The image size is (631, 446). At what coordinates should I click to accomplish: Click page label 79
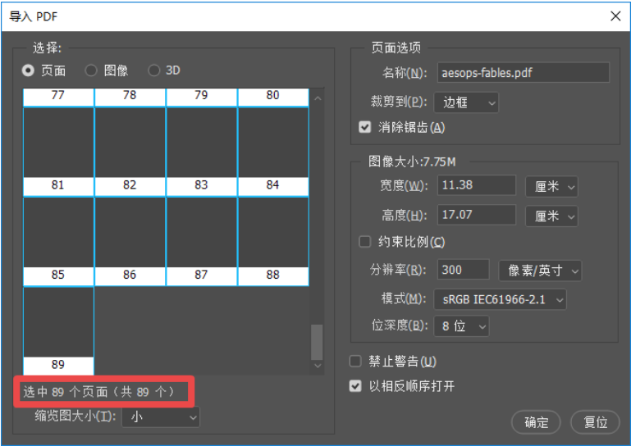(x=201, y=95)
